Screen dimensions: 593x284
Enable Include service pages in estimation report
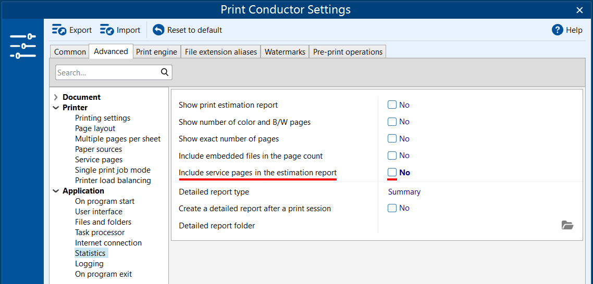click(392, 173)
